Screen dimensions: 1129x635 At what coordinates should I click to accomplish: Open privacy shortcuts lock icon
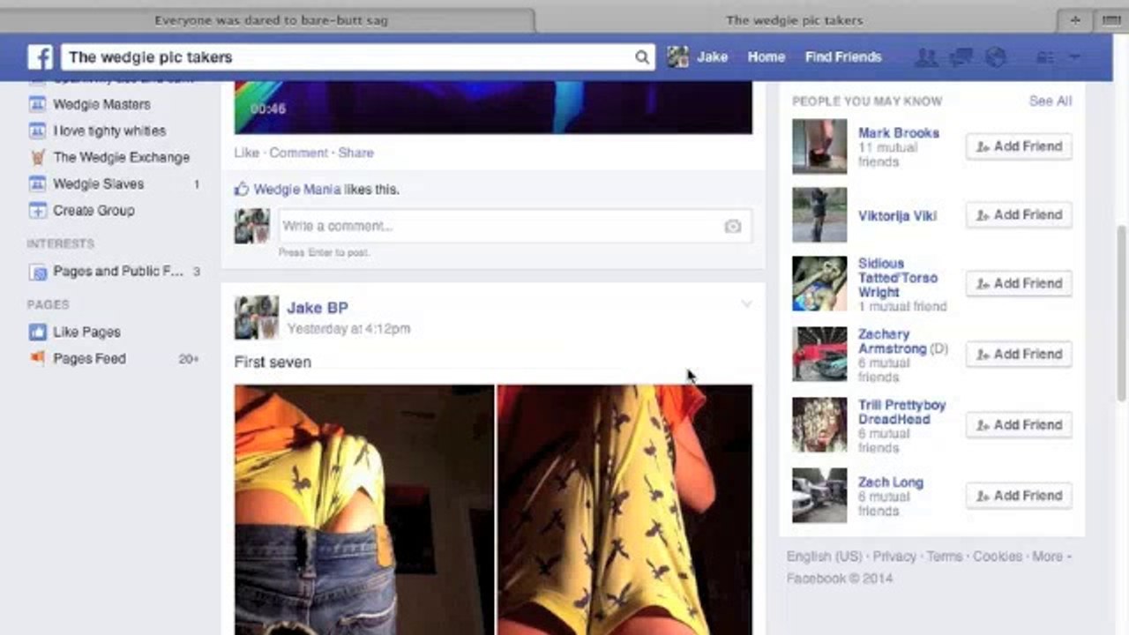pos(1045,57)
